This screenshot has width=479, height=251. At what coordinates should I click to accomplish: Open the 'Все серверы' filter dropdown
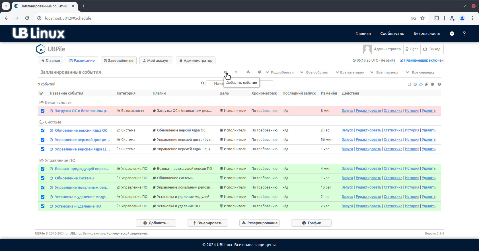(x=420, y=72)
